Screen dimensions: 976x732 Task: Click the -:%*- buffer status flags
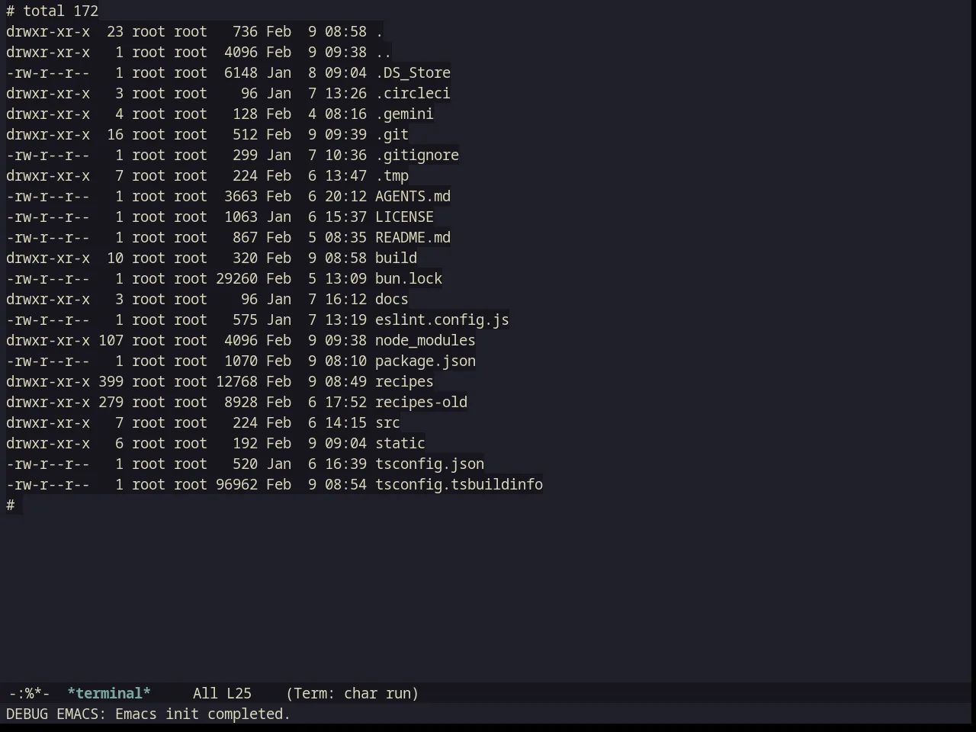pos(29,693)
